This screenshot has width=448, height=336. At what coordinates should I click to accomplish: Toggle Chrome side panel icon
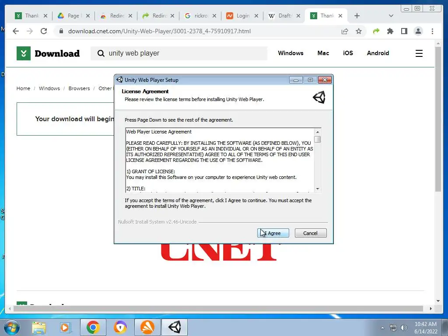[404, 31]
